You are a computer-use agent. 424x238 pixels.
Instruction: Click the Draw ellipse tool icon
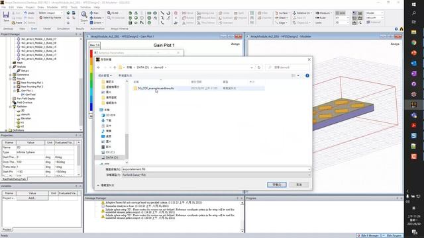tap(155, 13)
